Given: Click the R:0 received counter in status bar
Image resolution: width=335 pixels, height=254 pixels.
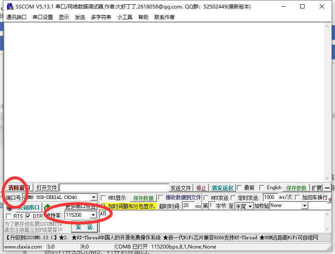Looking at the screenshot, I should pos(85,247).
